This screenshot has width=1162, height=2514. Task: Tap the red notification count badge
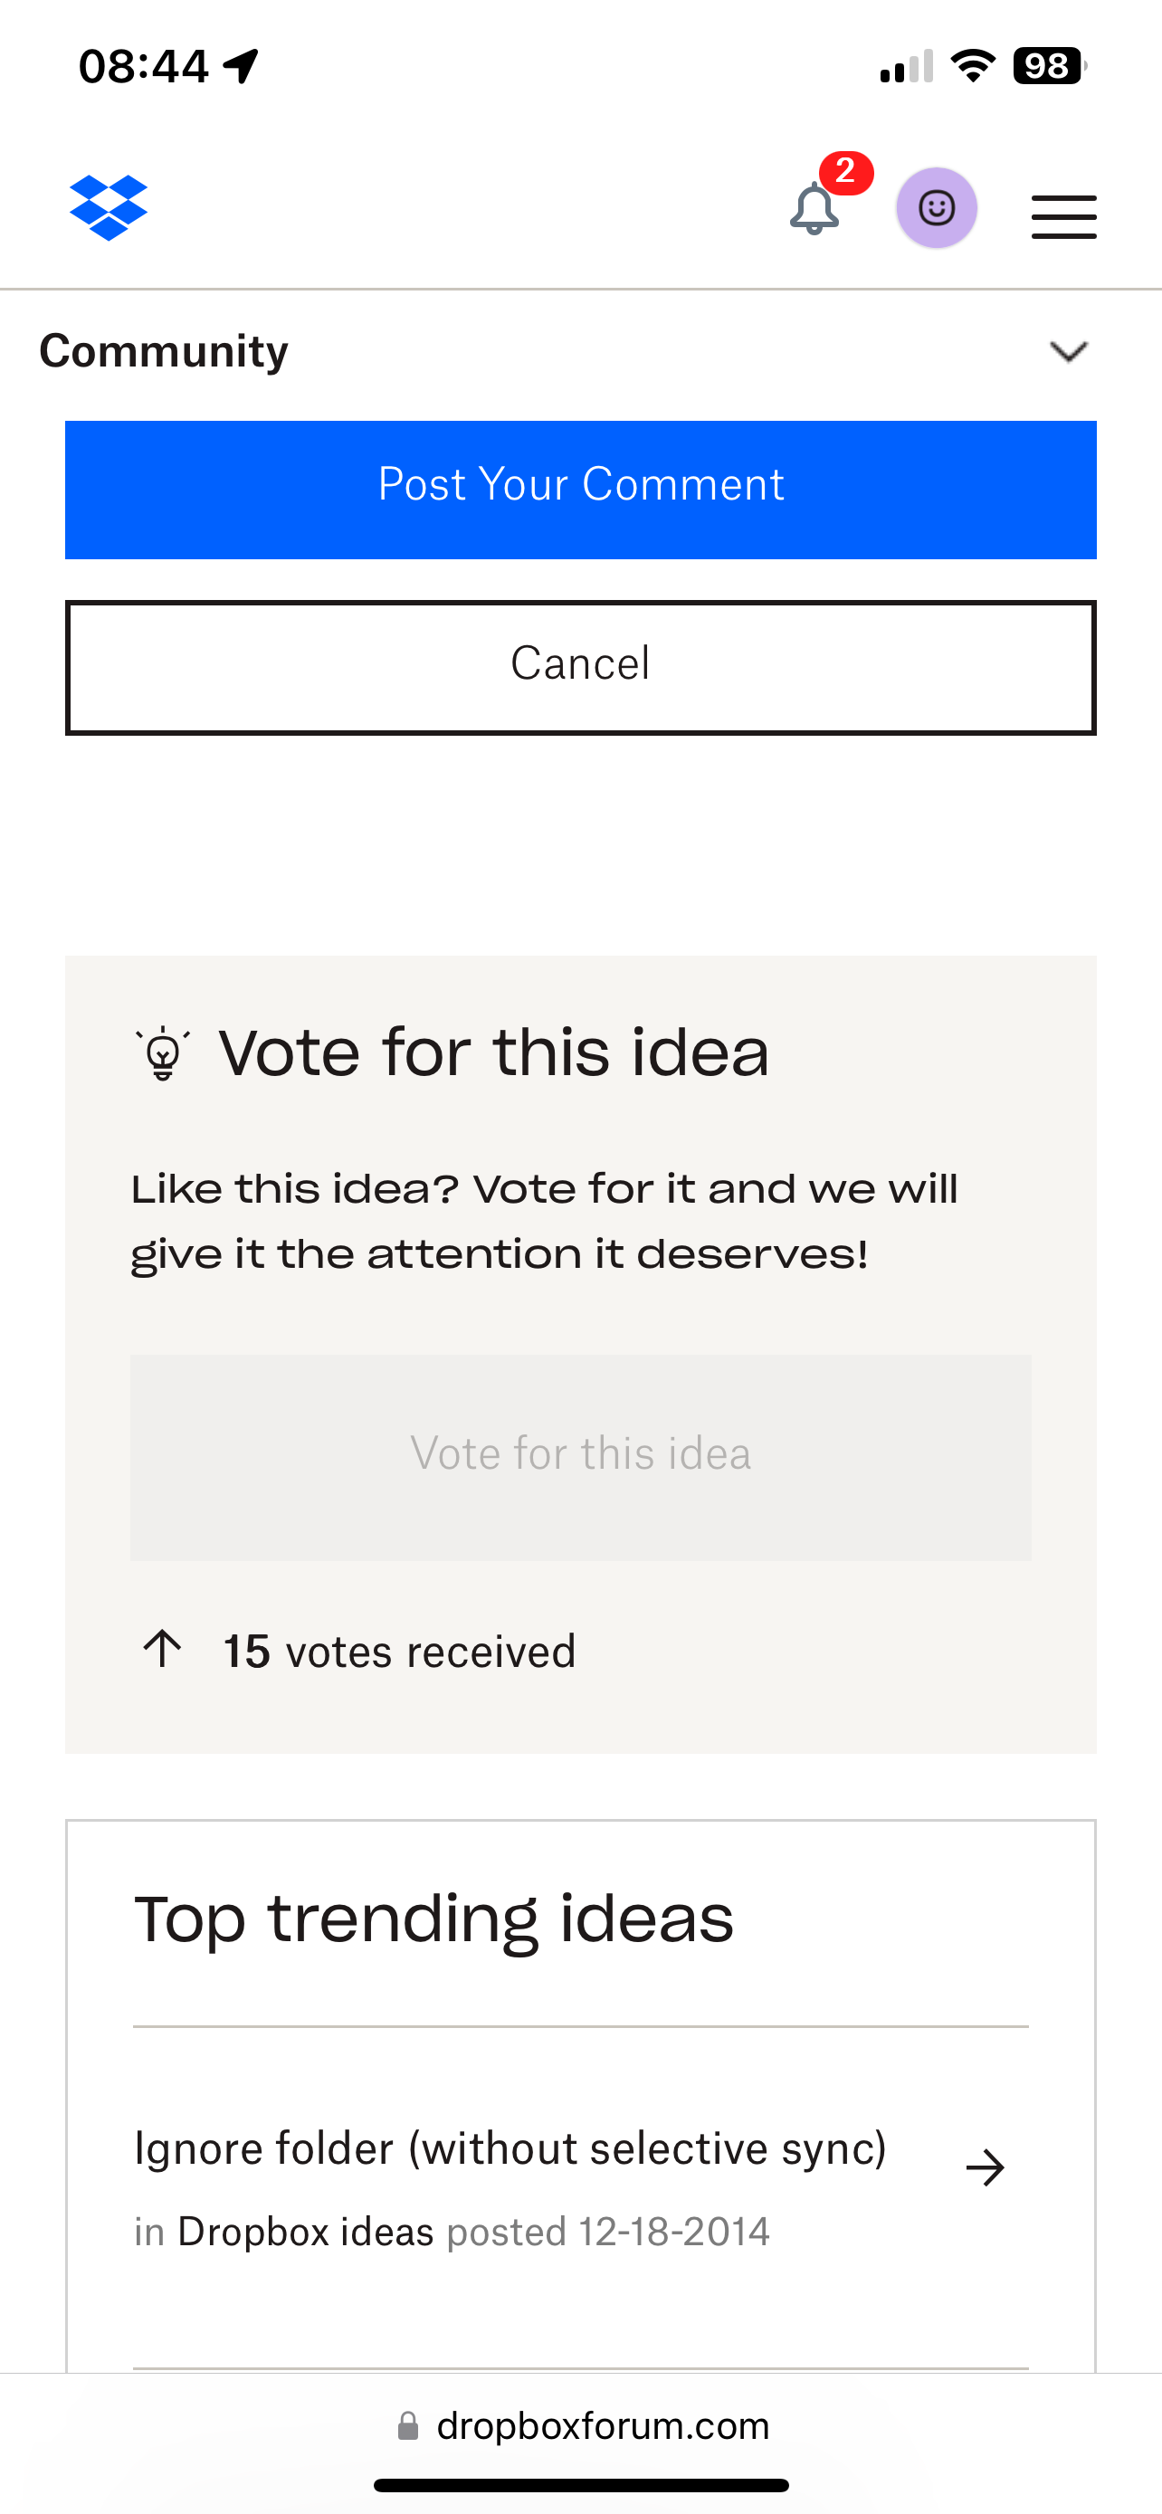[x=845, y=173]
